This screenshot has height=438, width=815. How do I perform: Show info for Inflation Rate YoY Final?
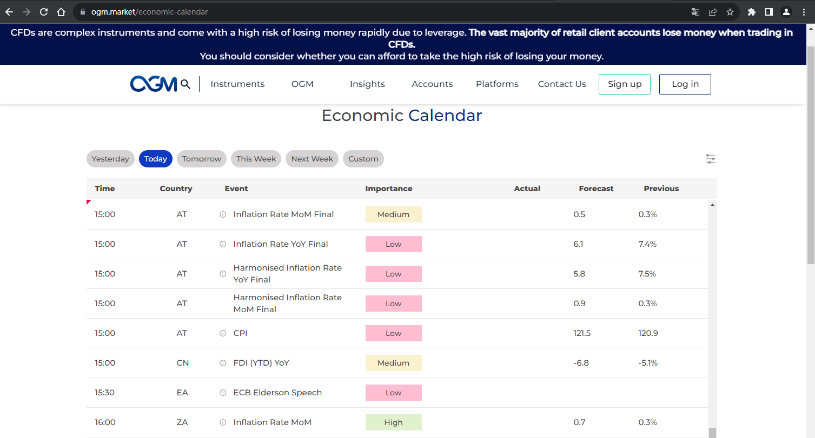tap(223, 244)
